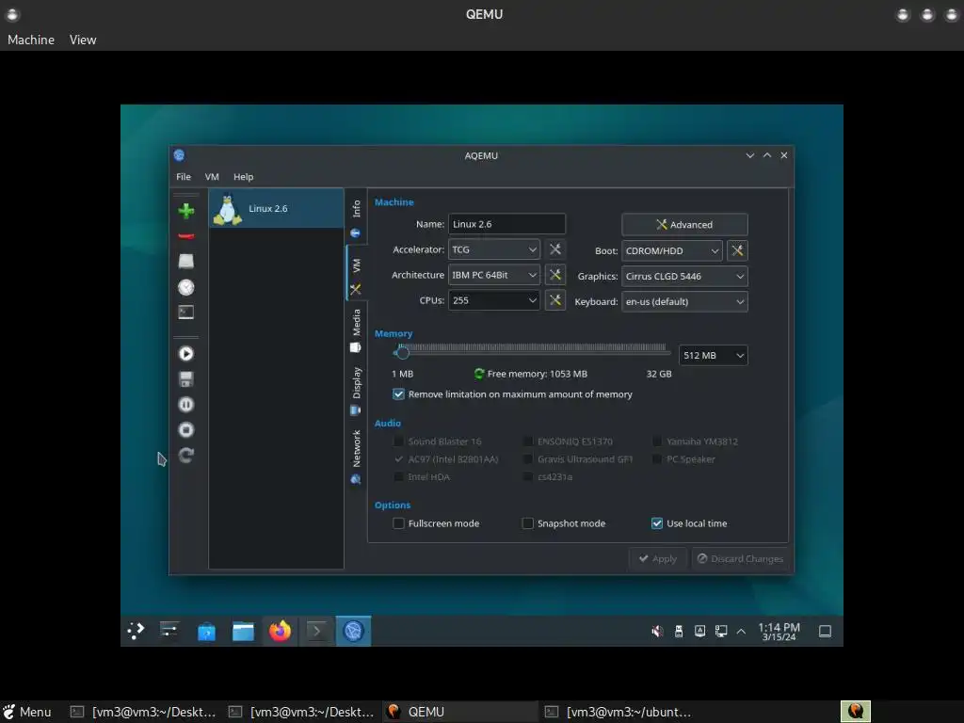Toggle Remove limitation on maximum memory checkbox
This screenshot has width=964, height=723.
[x=398, y=394]
